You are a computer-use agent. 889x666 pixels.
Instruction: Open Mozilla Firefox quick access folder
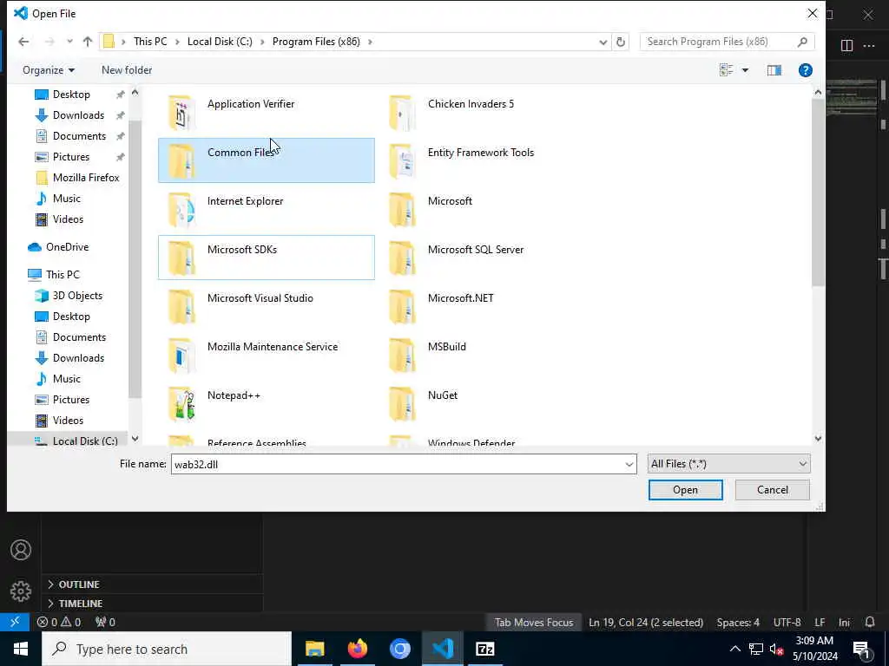tap(86, 178)
